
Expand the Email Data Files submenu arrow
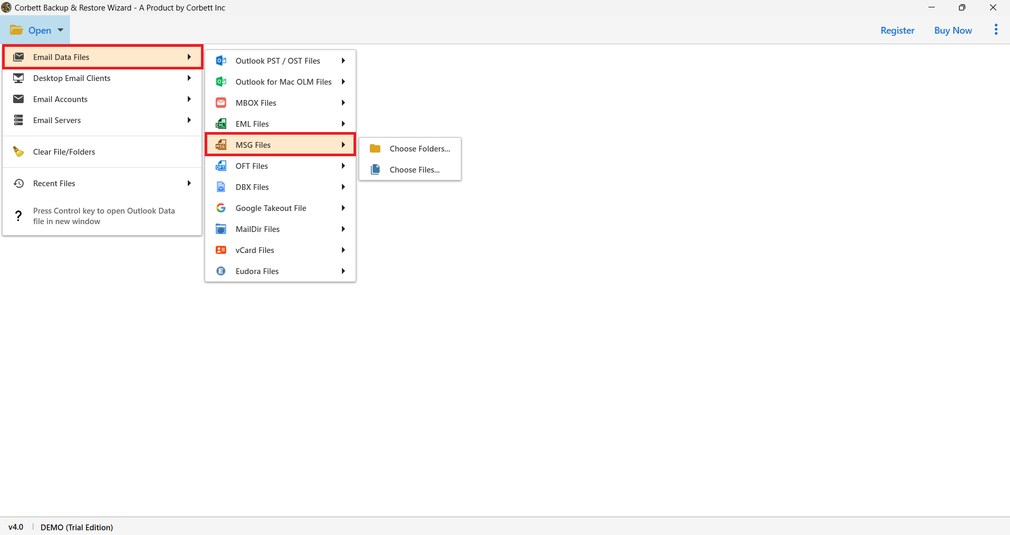click(x=189, y=57)
